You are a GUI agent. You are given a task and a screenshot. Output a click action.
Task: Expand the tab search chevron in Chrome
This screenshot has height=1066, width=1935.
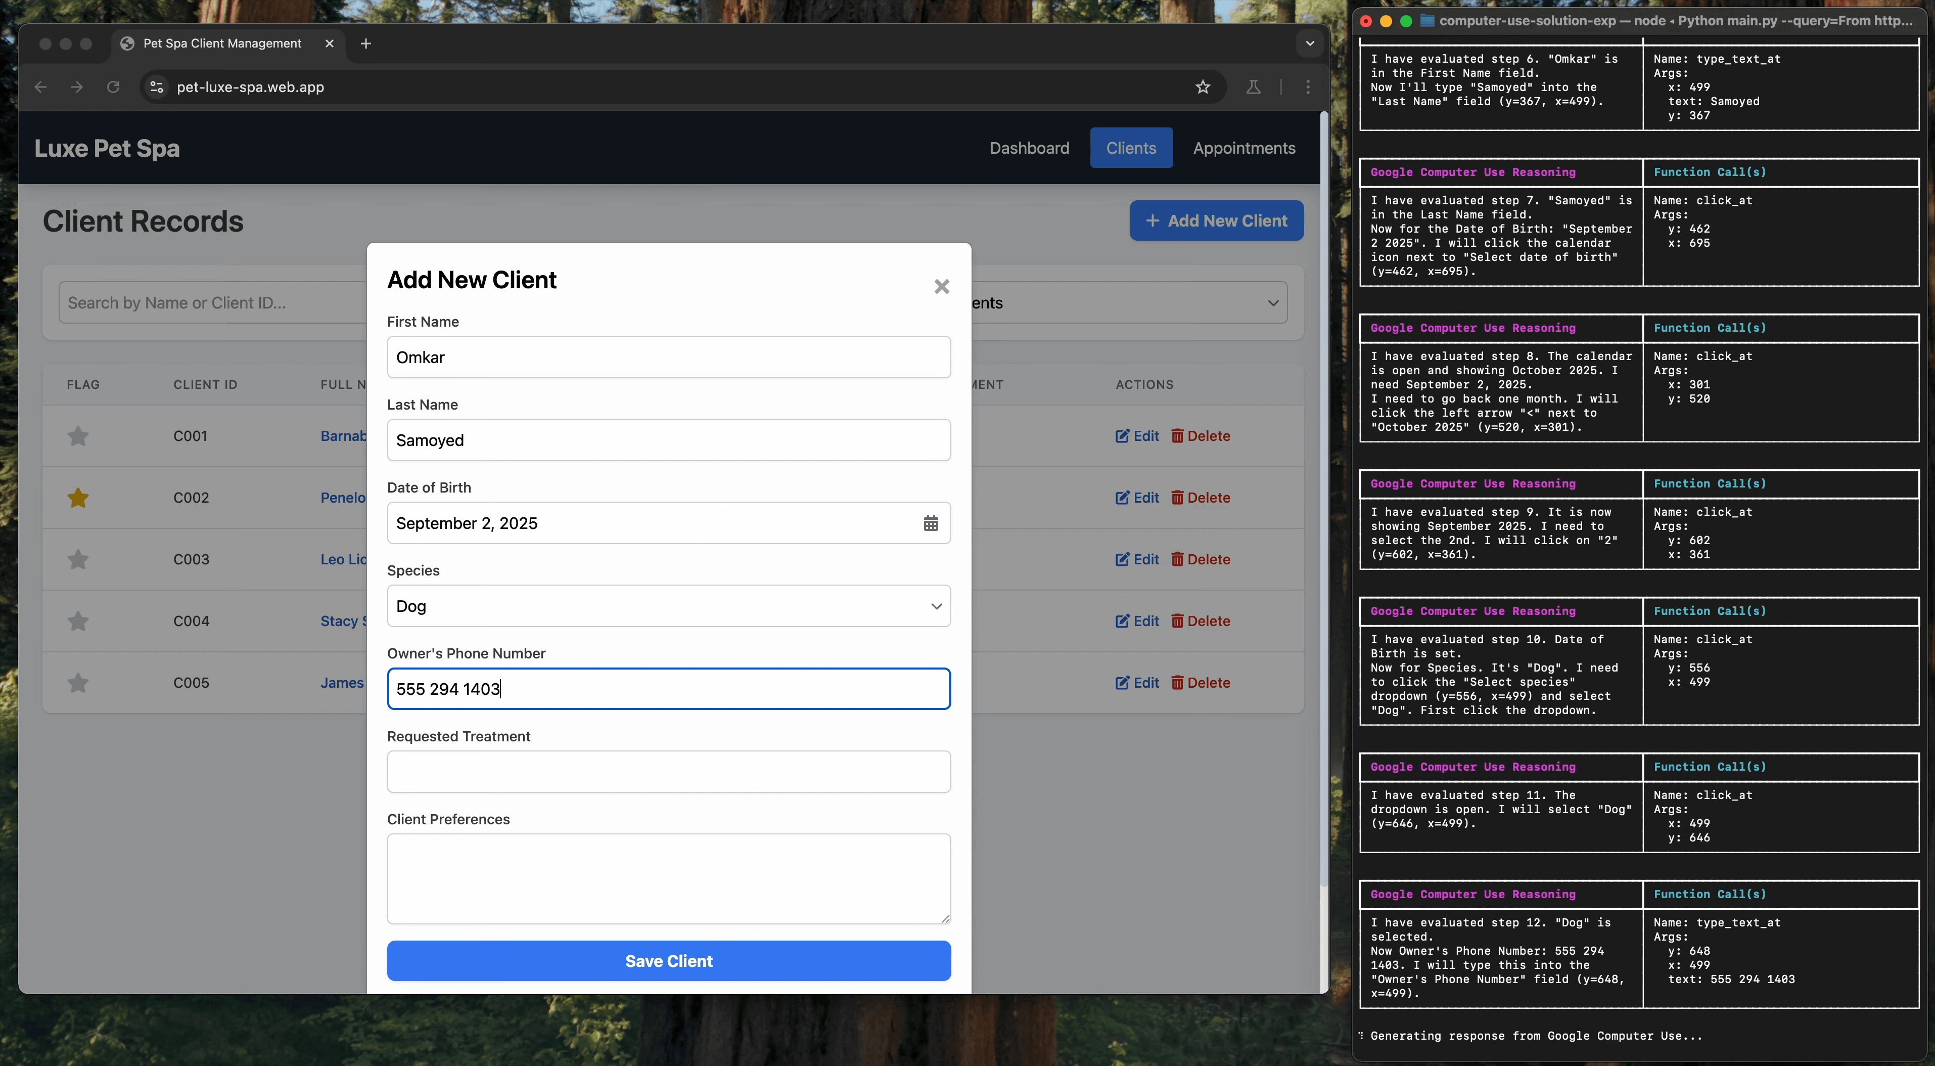point(1309,43)
